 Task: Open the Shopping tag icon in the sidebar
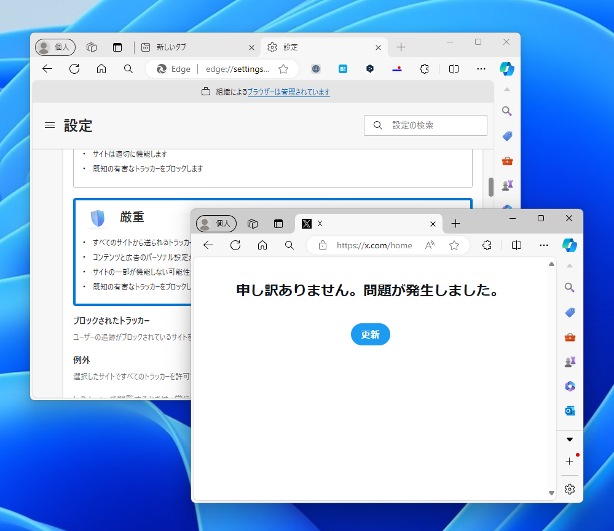point(569,312)
